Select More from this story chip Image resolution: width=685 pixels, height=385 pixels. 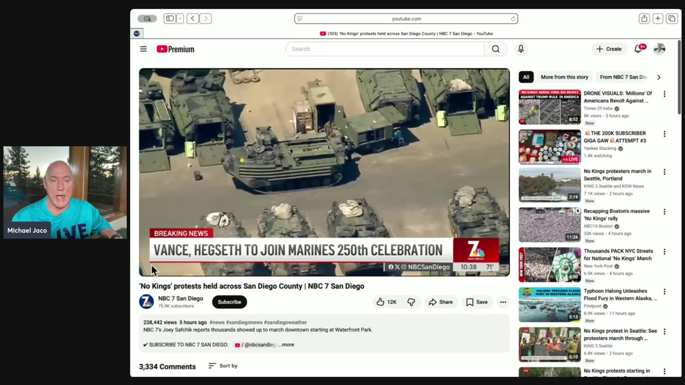pos(564,77)
